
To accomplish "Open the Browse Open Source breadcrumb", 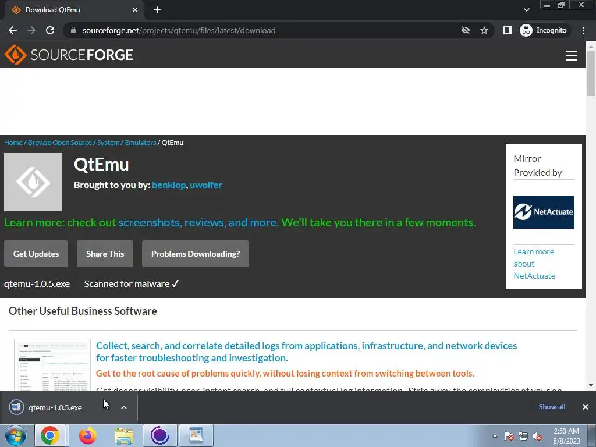I will (x=60, y=143).
